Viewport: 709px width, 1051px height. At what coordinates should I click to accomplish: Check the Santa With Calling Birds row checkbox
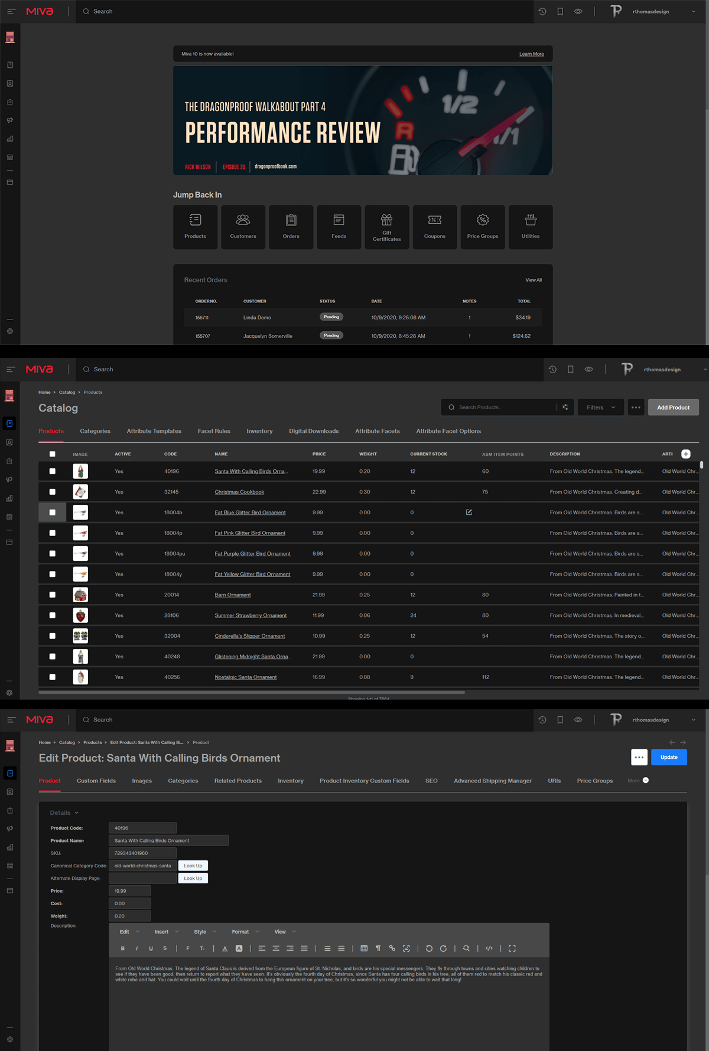click(53, 471)
